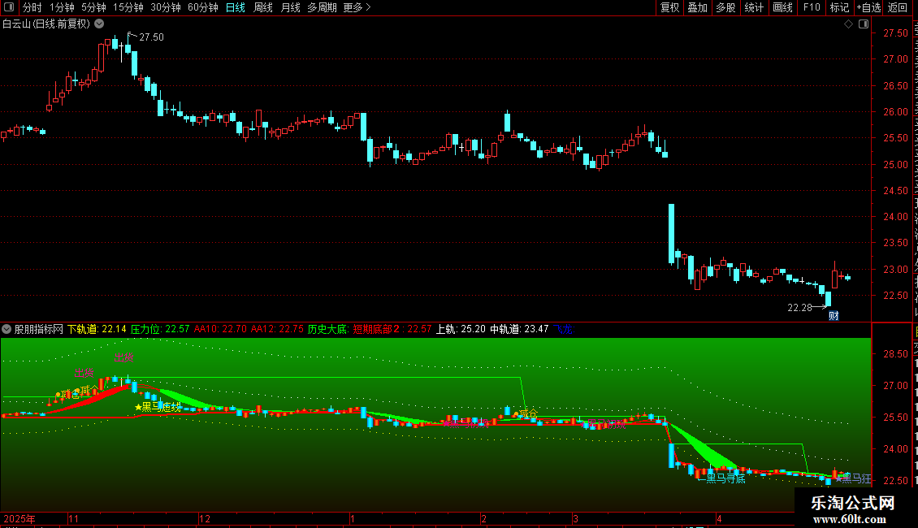Click month 4 on time axis

(x=720, y=518)
